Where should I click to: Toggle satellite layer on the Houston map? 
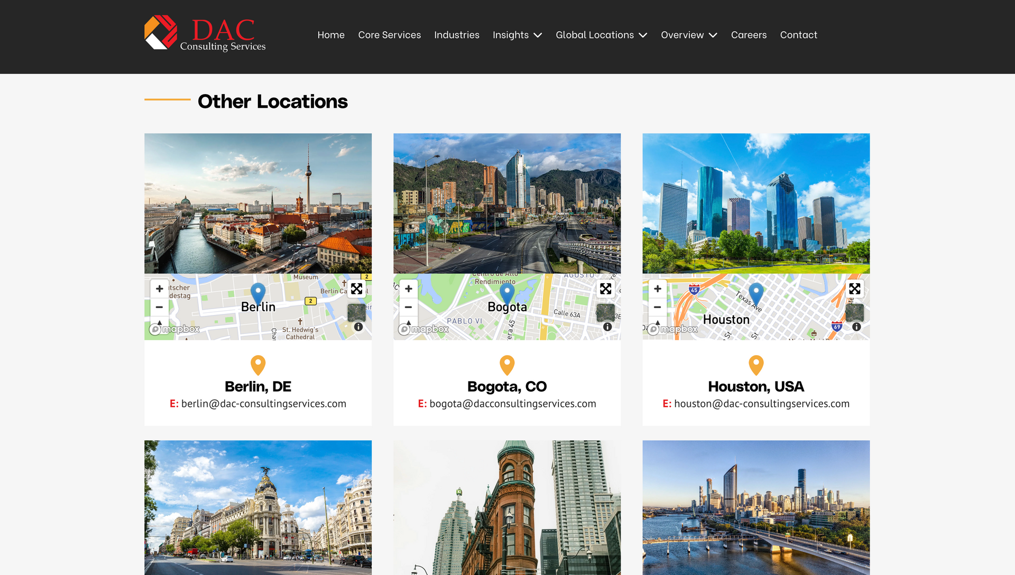[x=855, y=312]
